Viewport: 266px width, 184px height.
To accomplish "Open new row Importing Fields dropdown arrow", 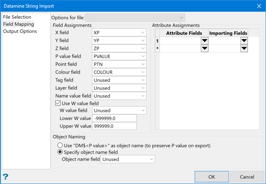I will (244, 48).
